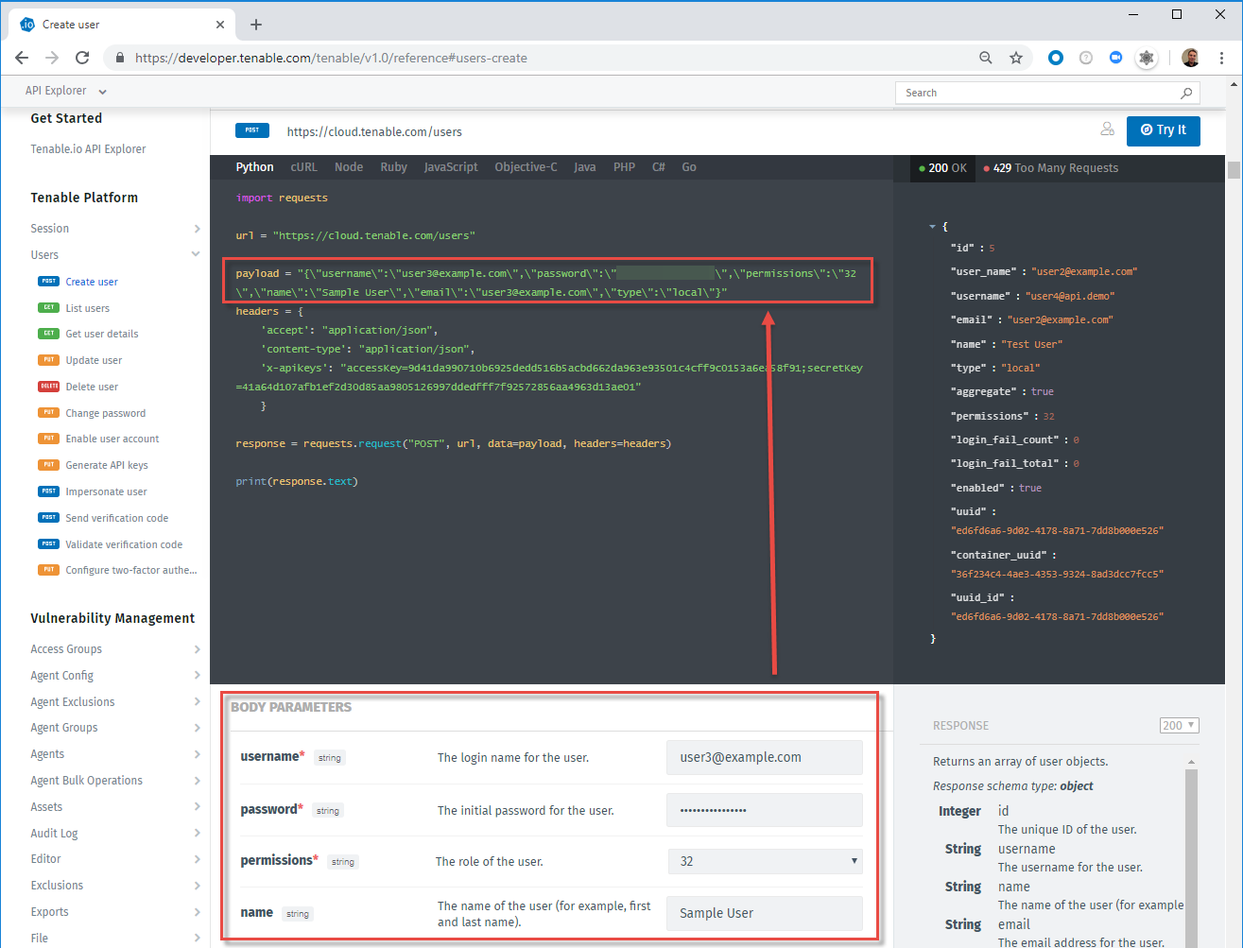1243x948 pixels.
Task: Open the List users link
Action: tap(87, 308)
